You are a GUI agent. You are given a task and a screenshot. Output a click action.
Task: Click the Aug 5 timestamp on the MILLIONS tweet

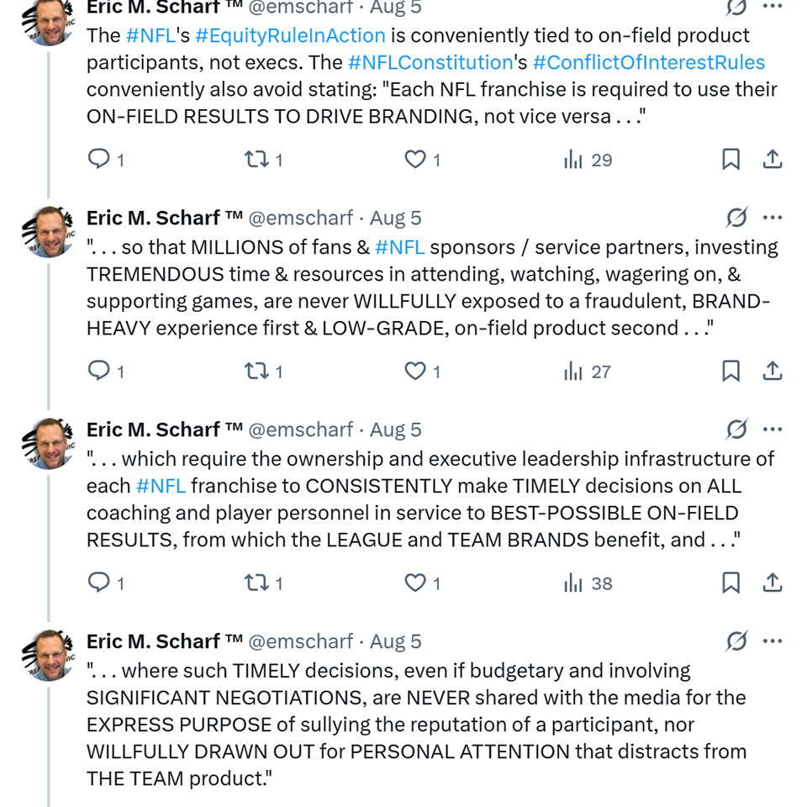pyautogui.click(x=396, y=218)
